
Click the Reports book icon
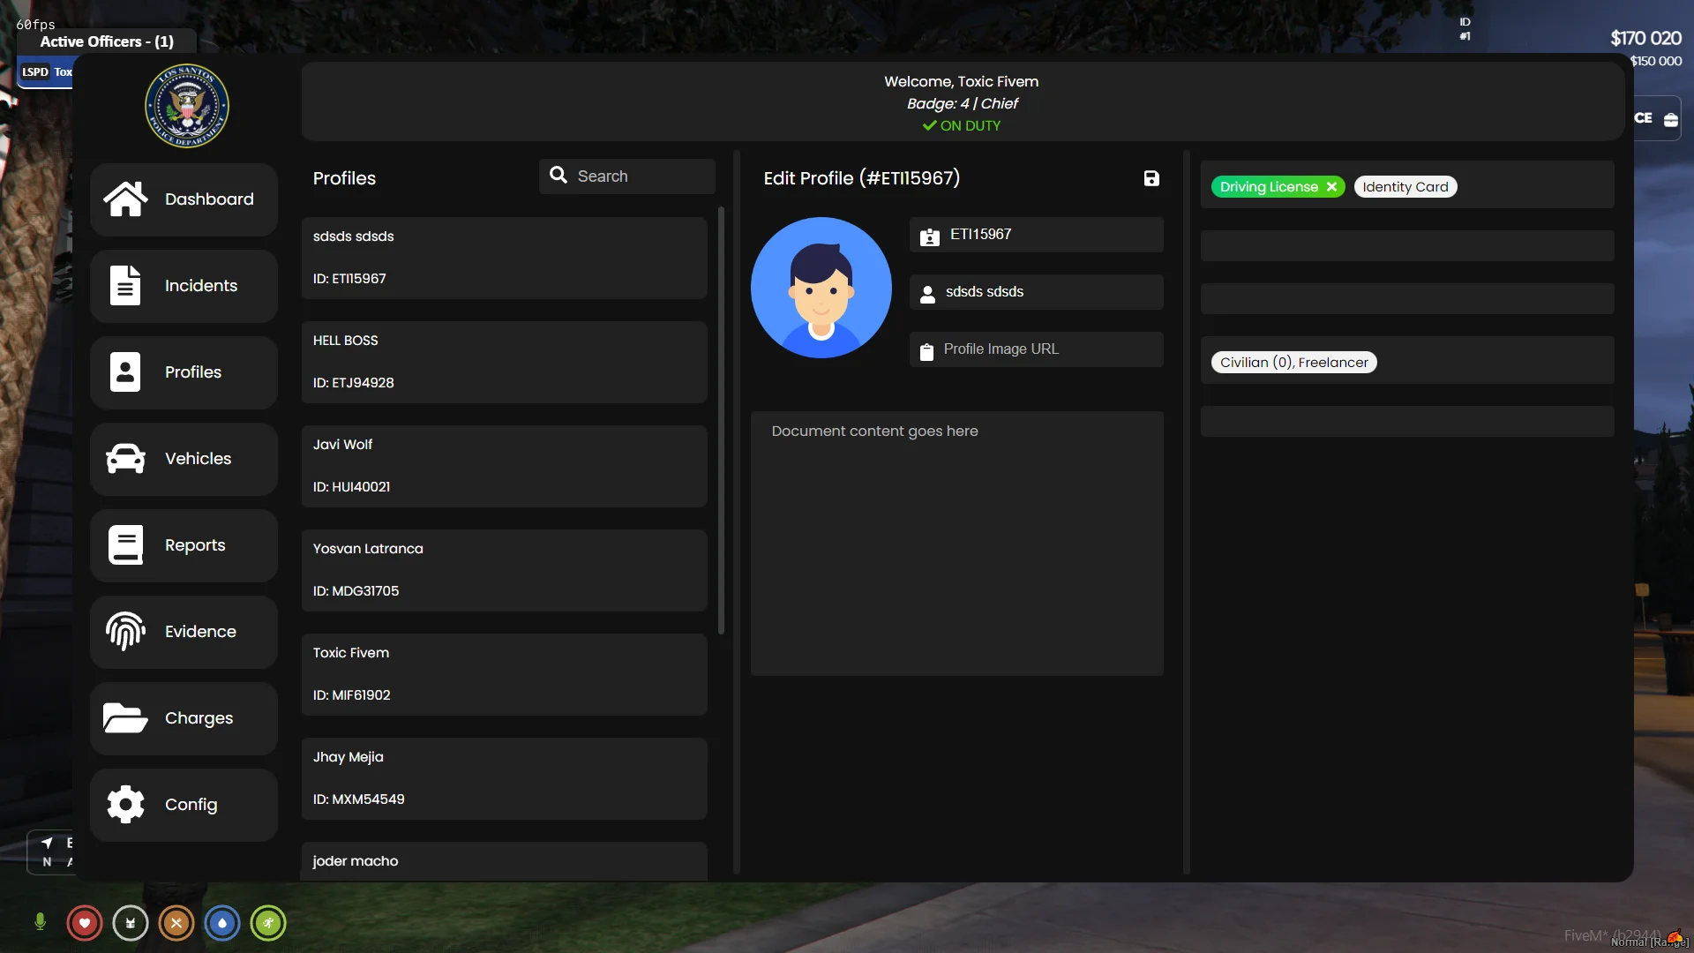tap(125, 544)
